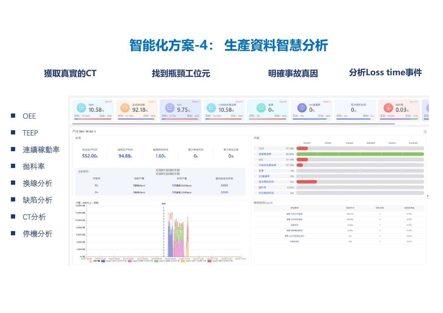Click the 停機分析 bullet item
The width and height of the screenshot is (443, 313).
tap(37, 234)
